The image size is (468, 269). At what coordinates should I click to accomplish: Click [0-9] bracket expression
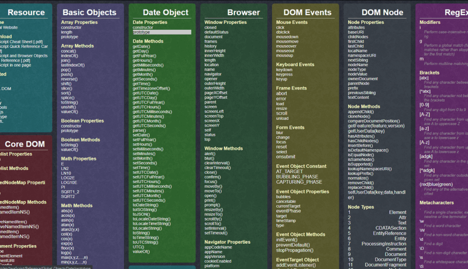click(424, 105)
